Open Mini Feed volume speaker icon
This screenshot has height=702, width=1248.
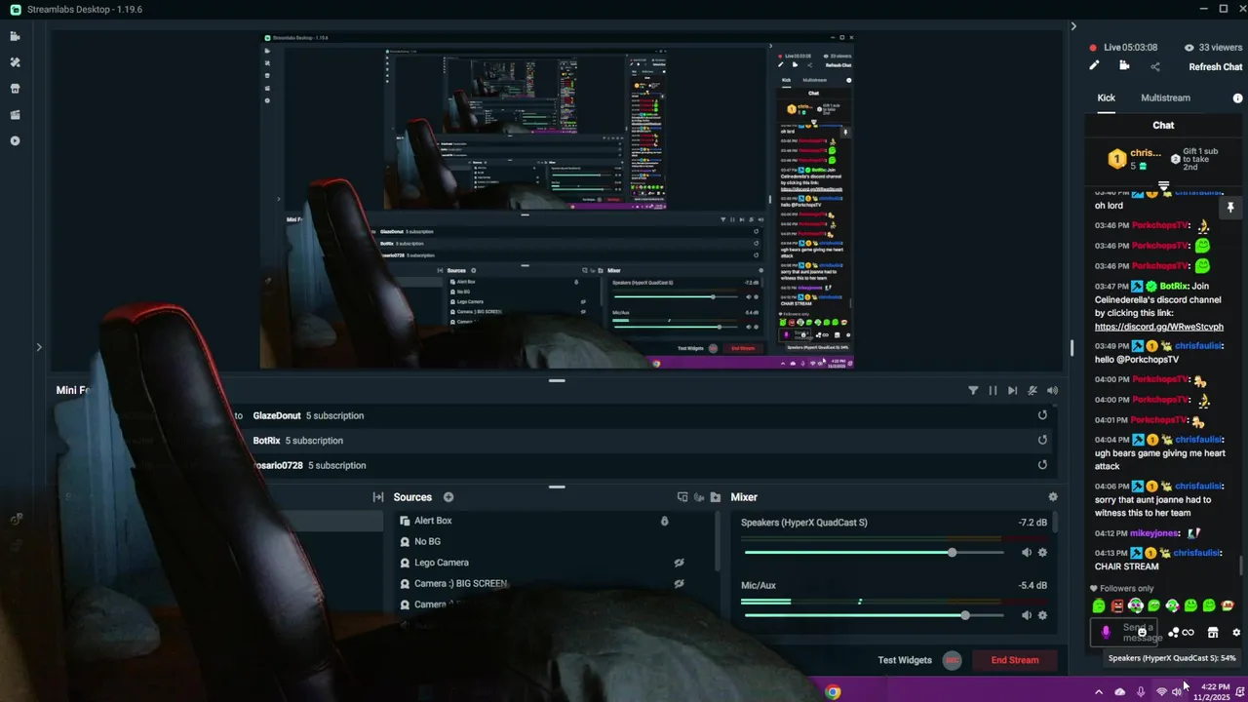pyautogui.click(x=1052, y=390)
